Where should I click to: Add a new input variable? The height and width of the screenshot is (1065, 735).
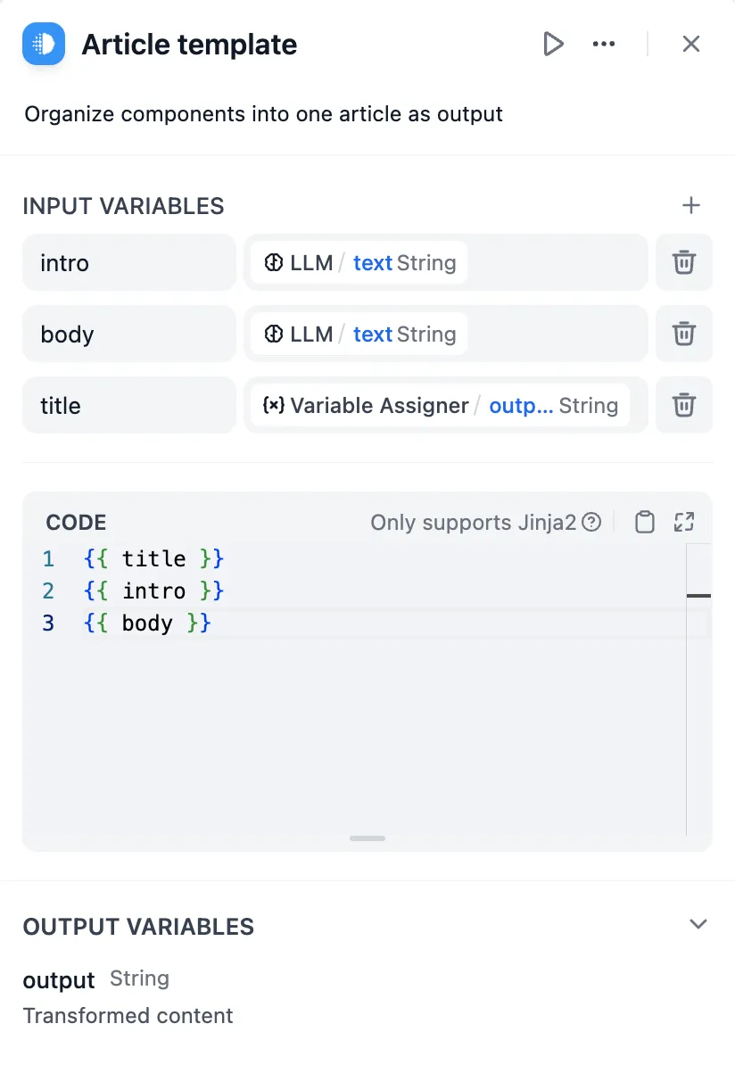coord(690,206)
